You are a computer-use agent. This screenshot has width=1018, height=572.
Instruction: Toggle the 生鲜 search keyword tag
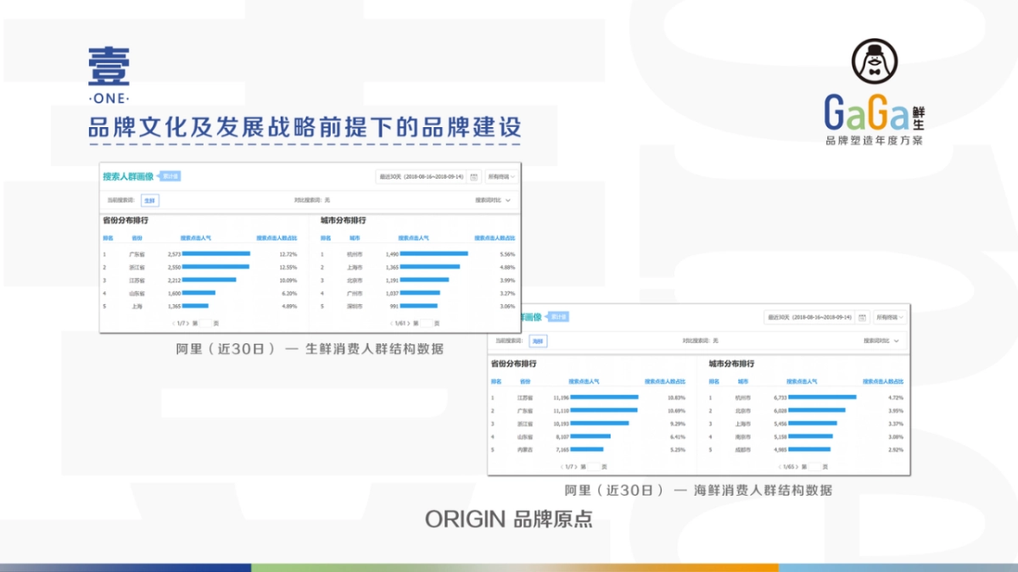tap(149, 201)
